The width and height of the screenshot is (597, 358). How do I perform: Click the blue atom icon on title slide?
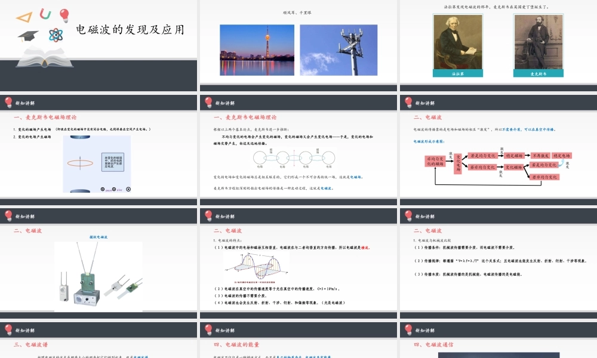point(56,35)
